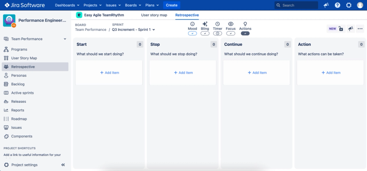Click the PROJECT SHORTCUTS heading

20,149
